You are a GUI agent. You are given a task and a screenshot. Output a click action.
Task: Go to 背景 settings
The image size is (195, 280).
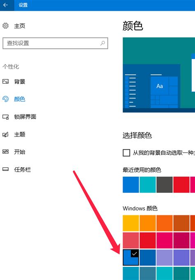(x=20, y=82)
